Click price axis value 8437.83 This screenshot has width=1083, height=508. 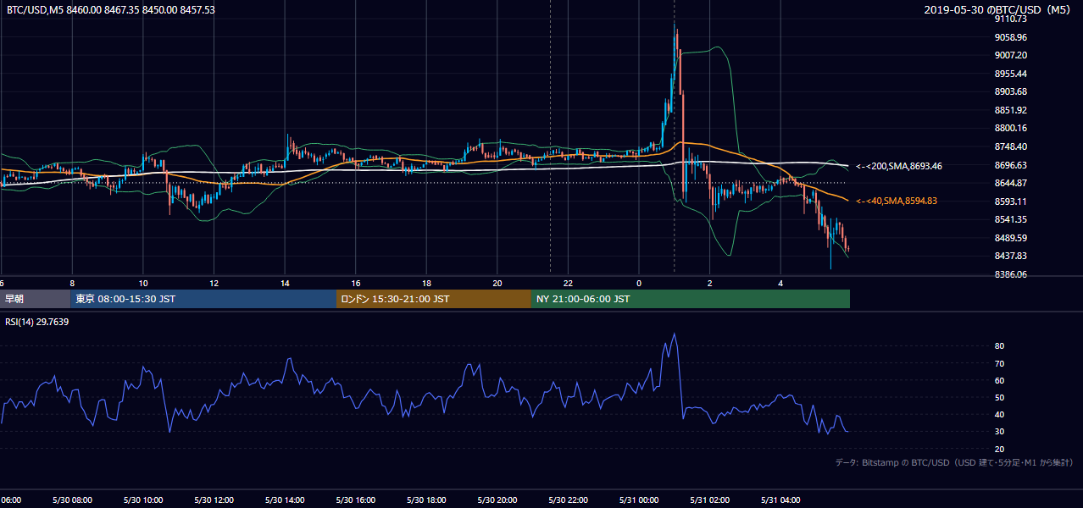(1010, 256)
